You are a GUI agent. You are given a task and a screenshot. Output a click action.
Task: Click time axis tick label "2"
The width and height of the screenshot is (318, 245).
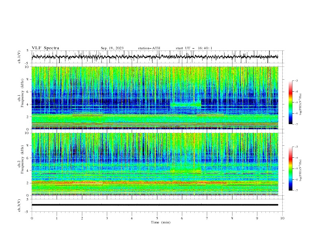click(82, 218)
